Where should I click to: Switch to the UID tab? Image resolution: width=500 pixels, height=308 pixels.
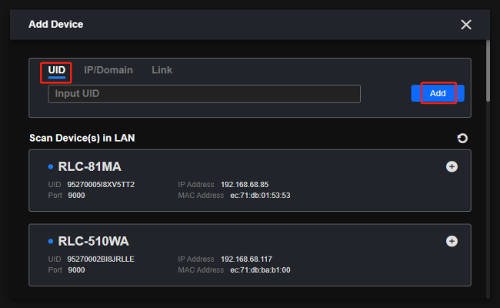coord(56,70)
